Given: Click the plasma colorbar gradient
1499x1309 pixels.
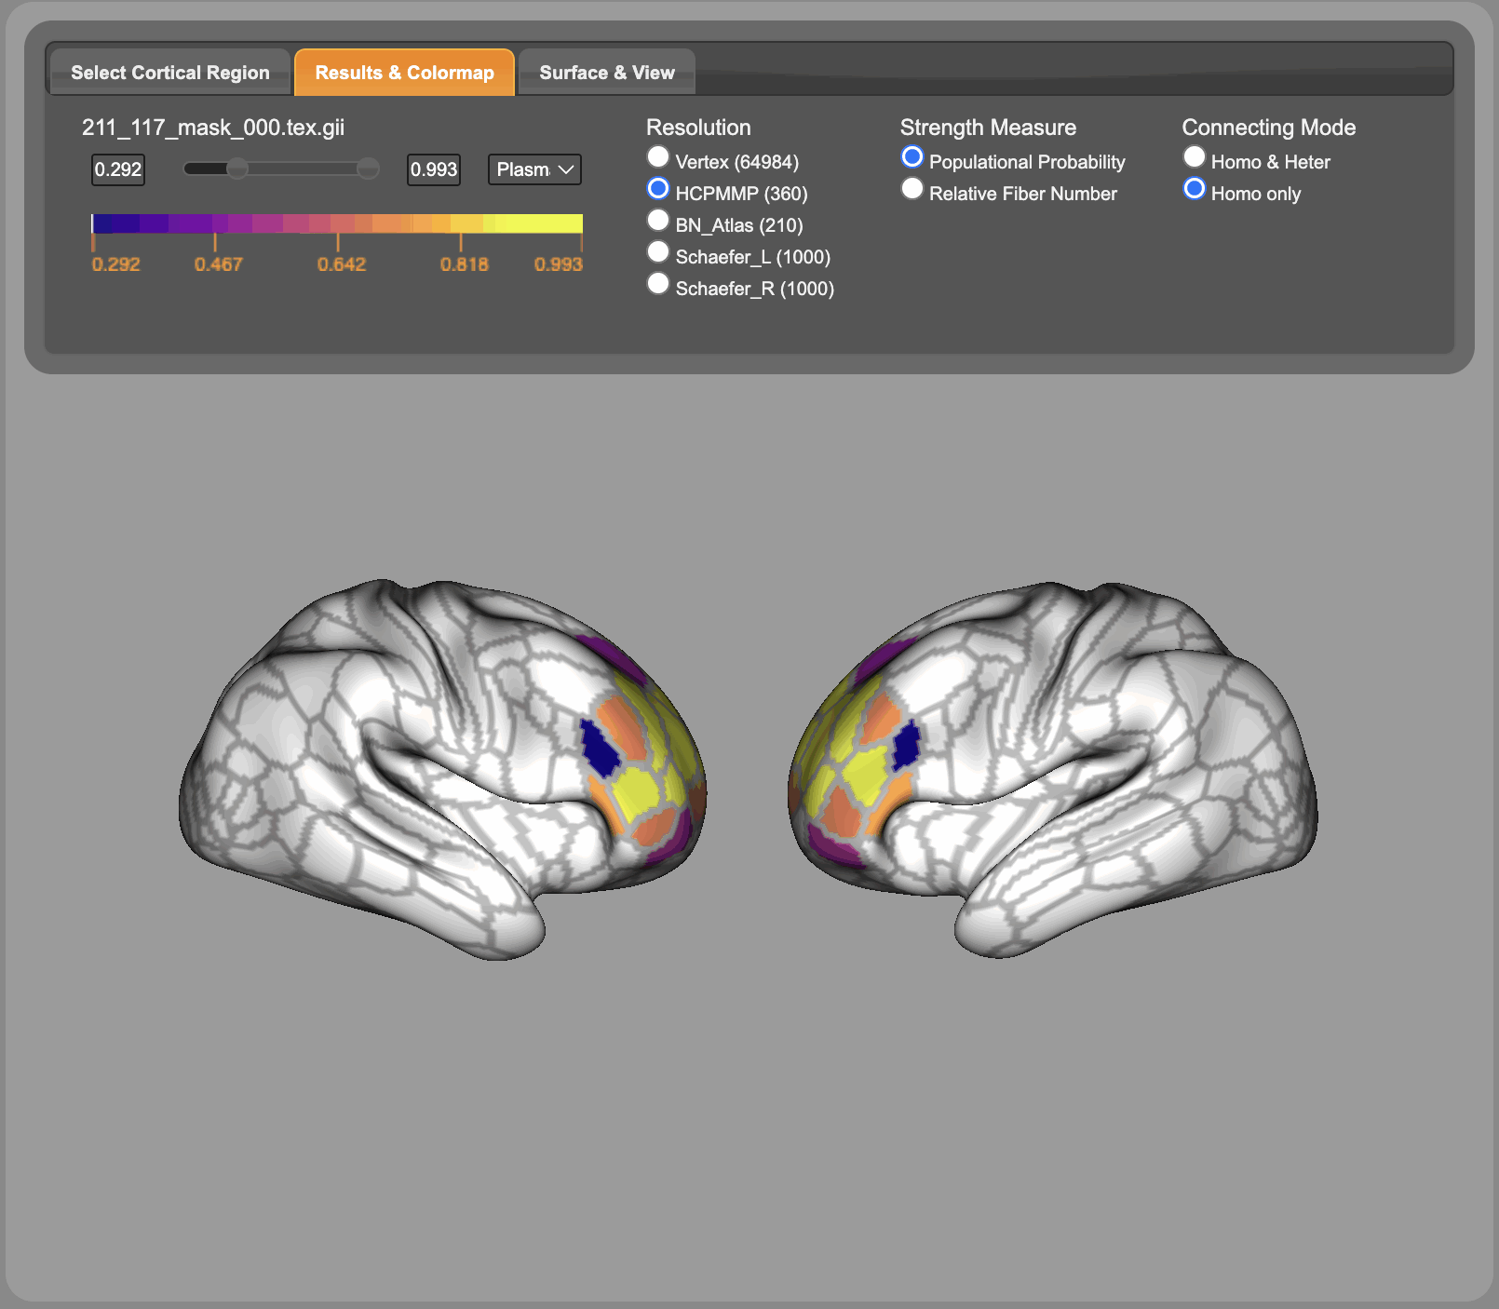Looking at the screenshot, I should tap(337, 223).
